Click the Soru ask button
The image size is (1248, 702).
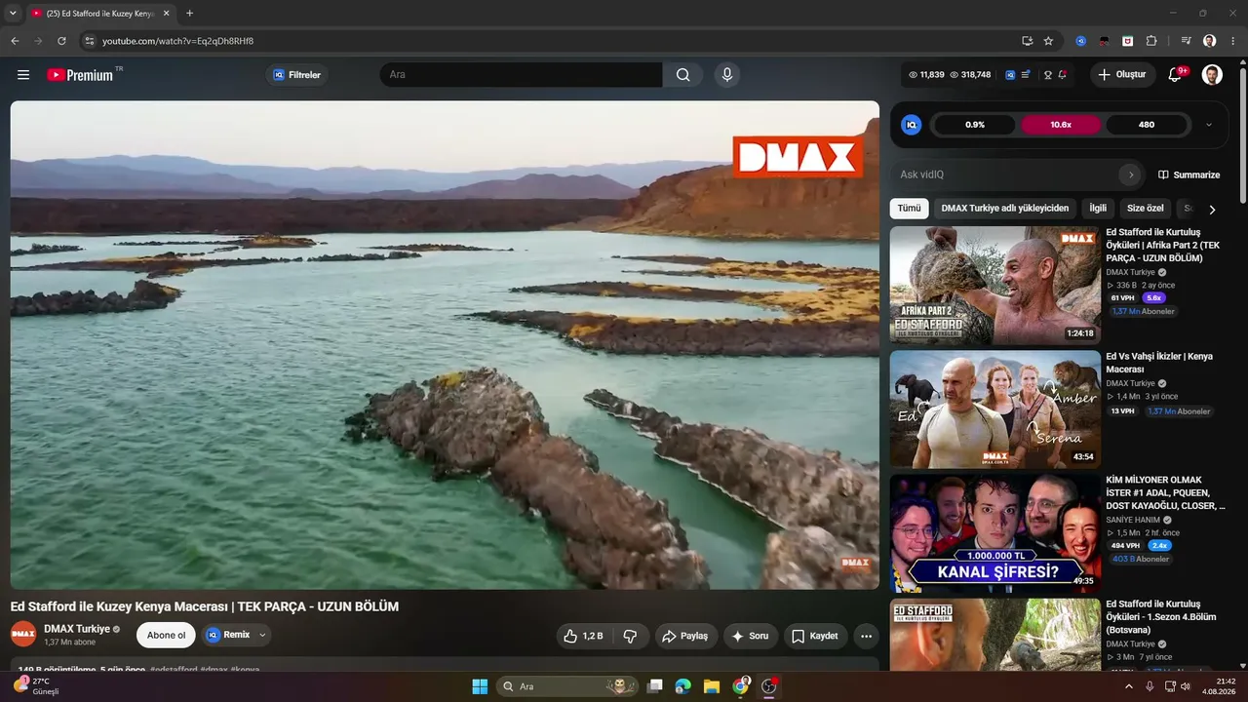click(750, 636)
